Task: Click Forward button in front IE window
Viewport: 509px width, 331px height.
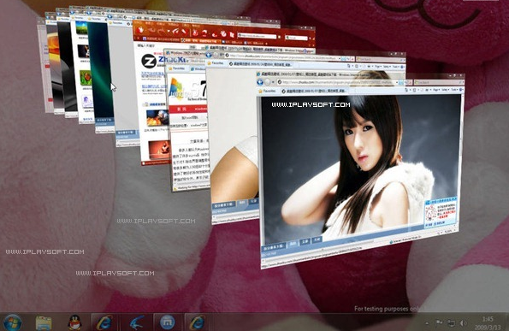Action: pos(267,82)
